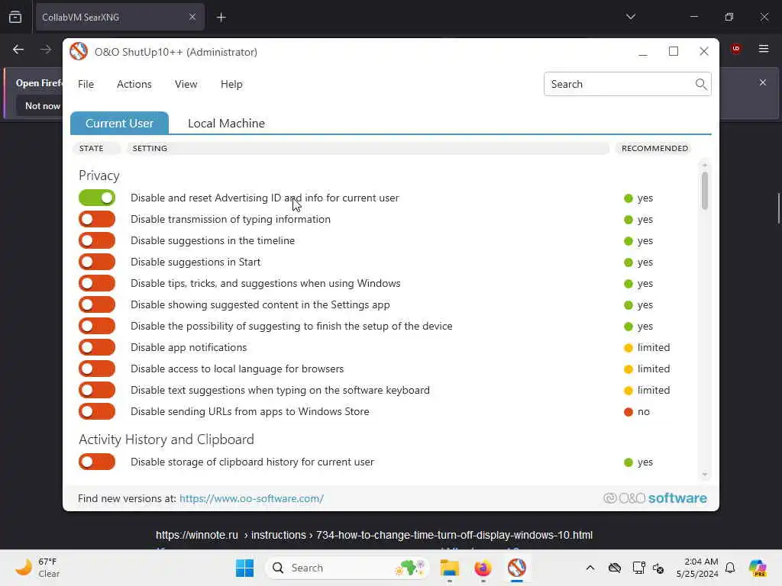Open the notification bell in the taskbar

pyautogui.click(x=730, y=568)
